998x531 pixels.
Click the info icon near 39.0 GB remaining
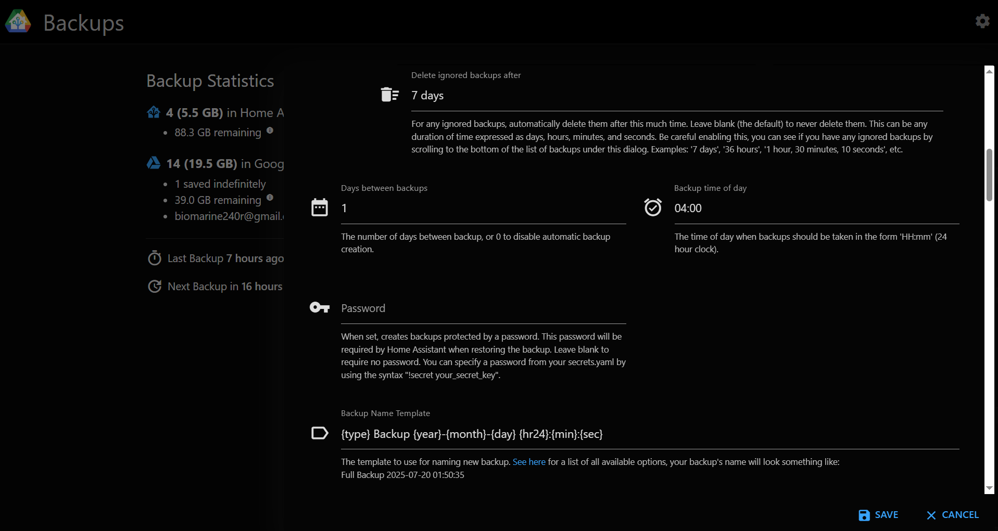pos(270,198)
